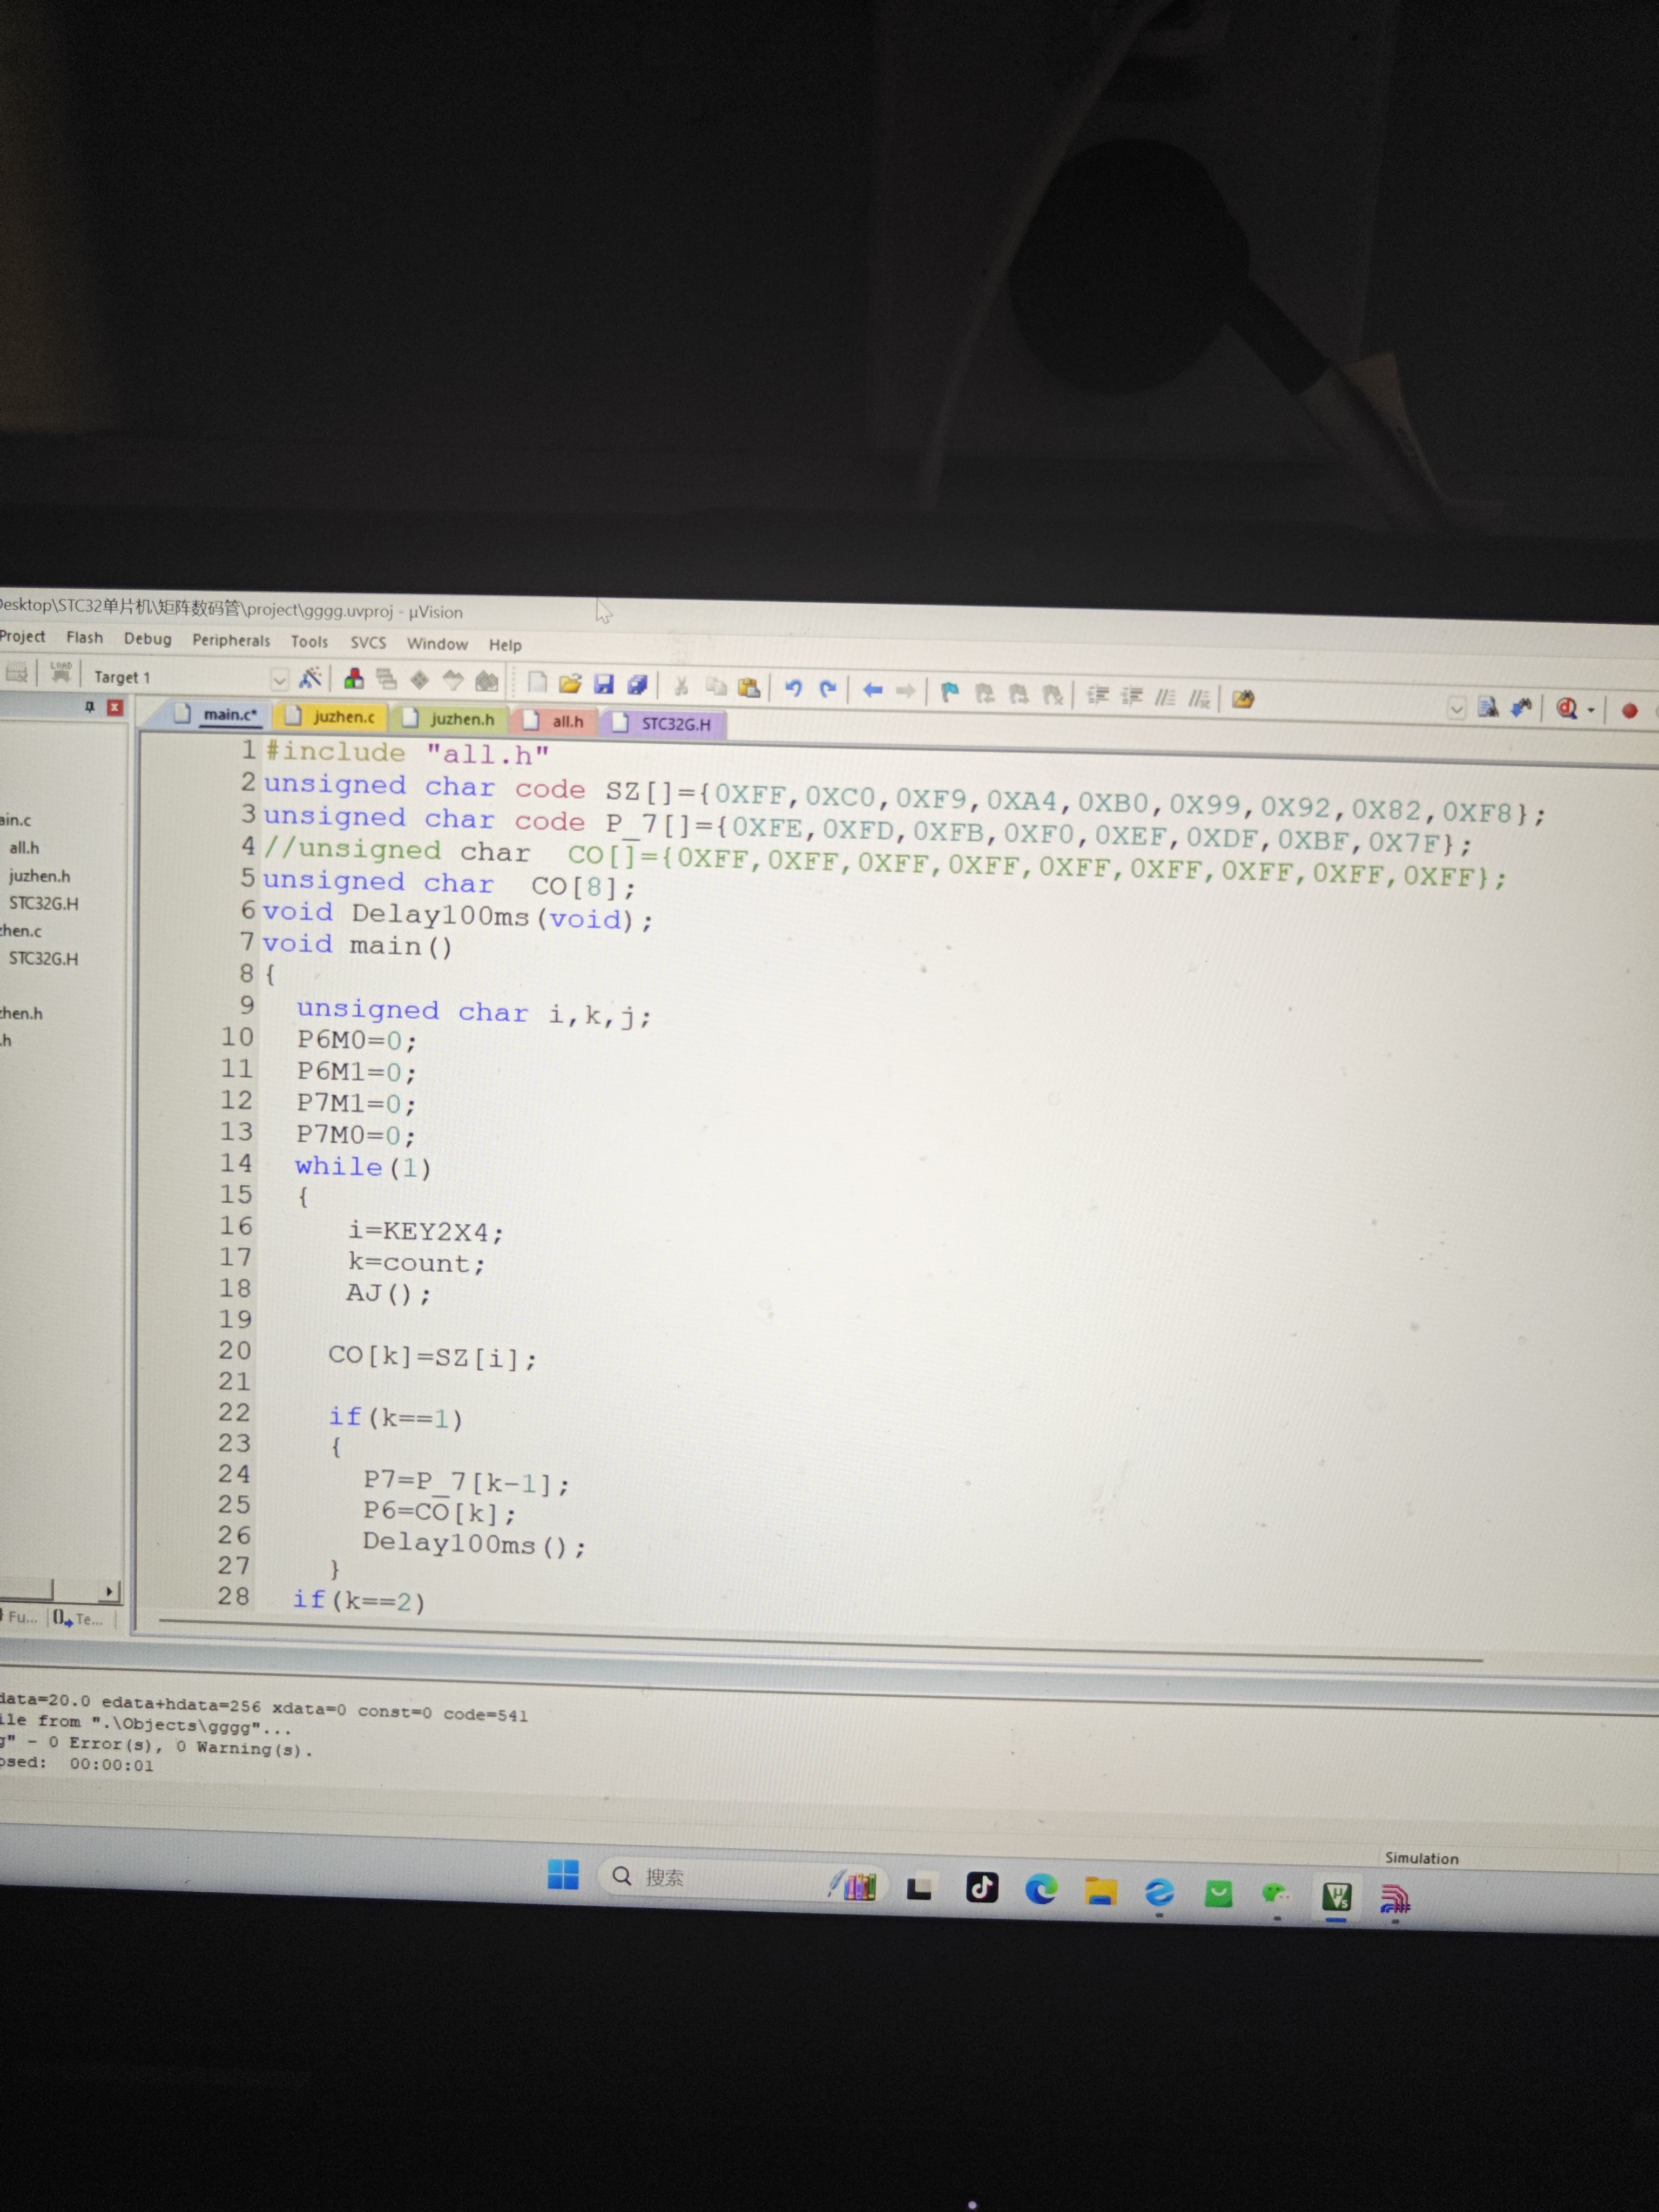Click the Save file toolbar icon
This screenshot has height=2212, width=1659.
[x=604, y=684]
